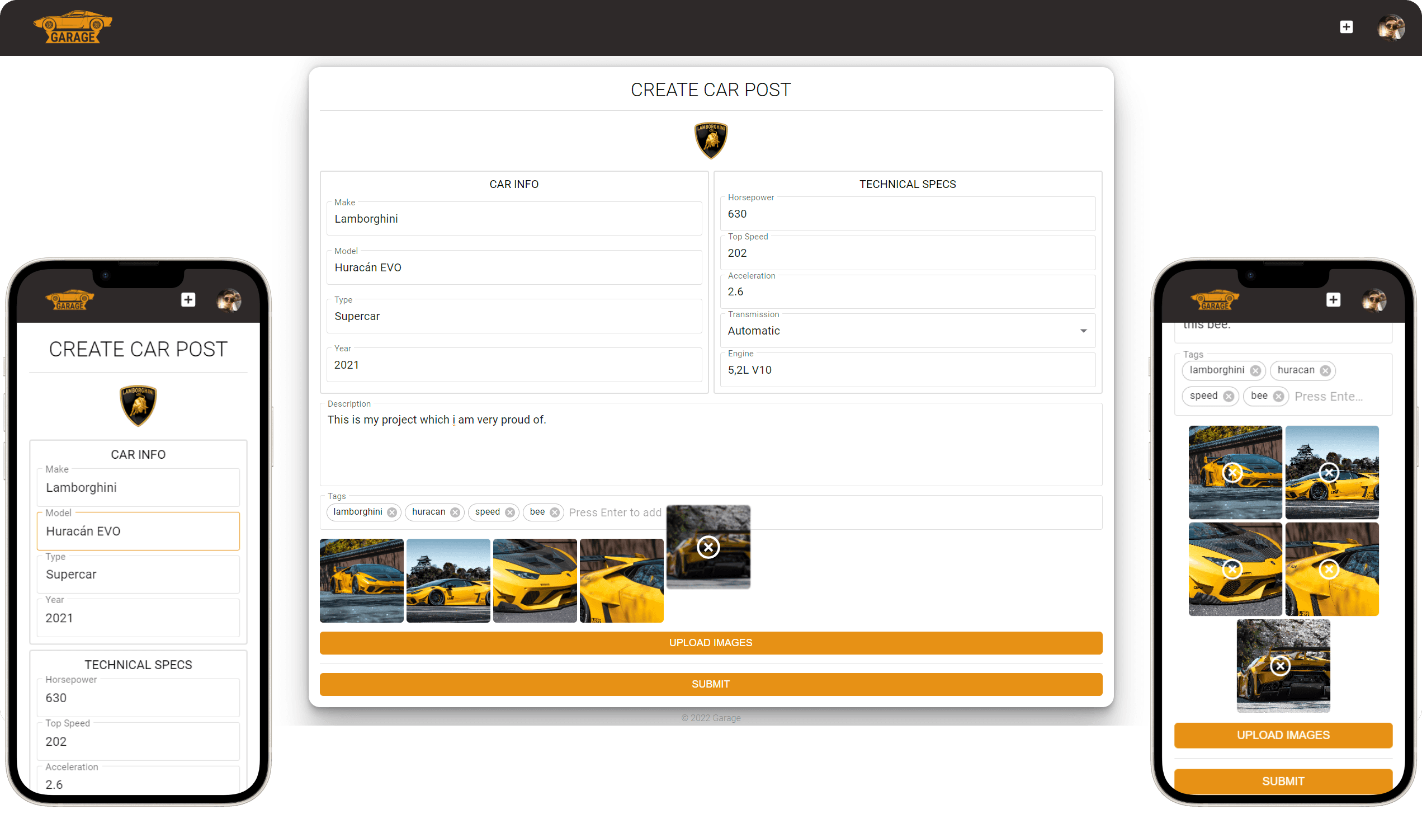Tap Acceleration field in left phone
The image size is (1422, 814).
(x=138, y=780)
